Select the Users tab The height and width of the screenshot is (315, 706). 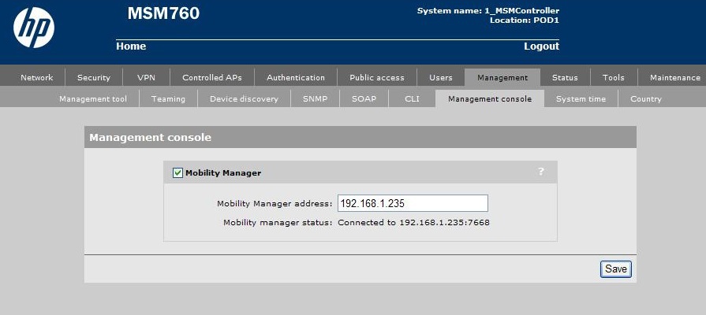[441, 77]
